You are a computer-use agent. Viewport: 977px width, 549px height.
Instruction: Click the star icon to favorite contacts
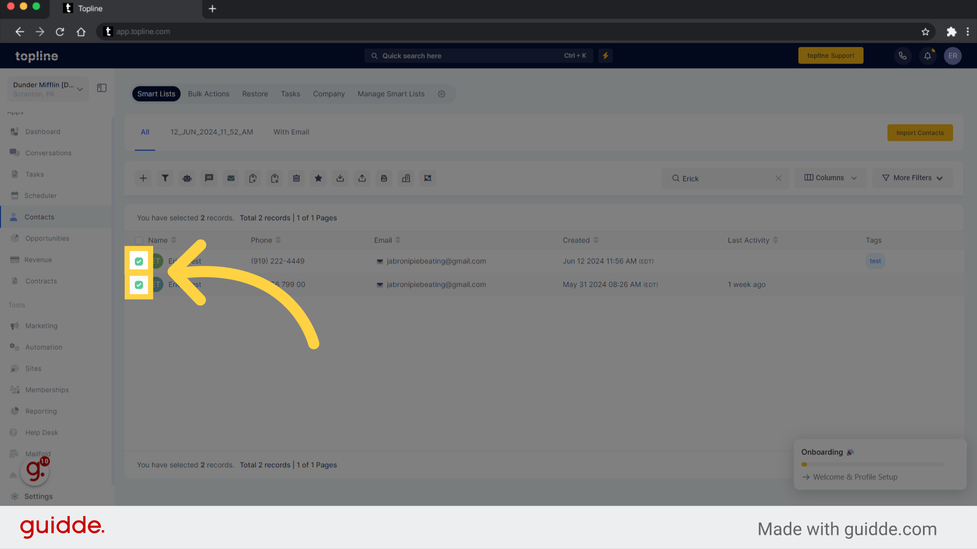318,178
